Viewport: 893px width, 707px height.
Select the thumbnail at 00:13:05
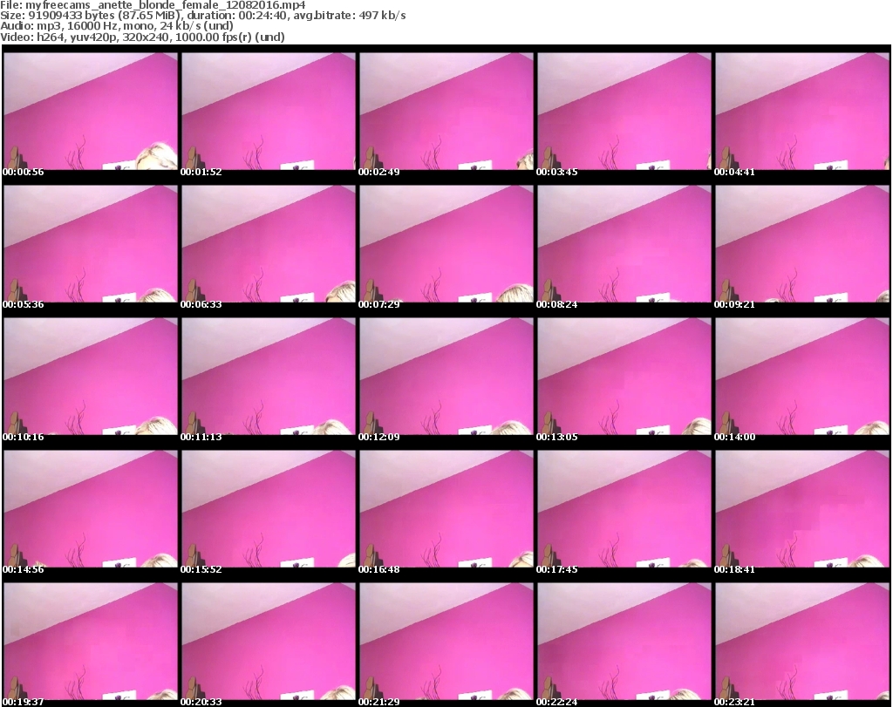[x=624, y=377]
